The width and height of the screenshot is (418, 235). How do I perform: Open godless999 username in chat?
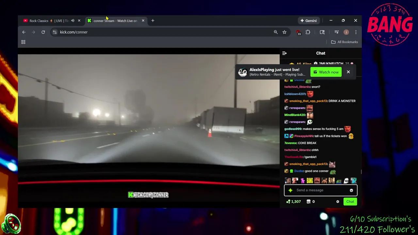coord(293,129)
